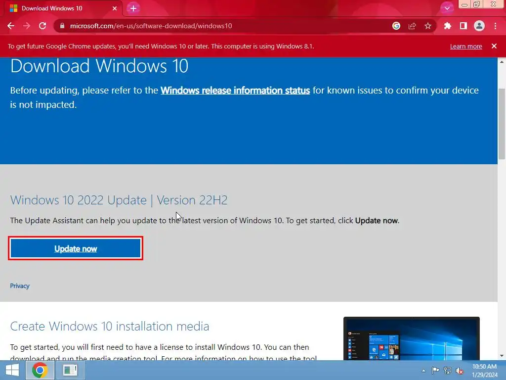Go back with the browser back arrow
Image resolution: width=506 pixels, height=380 pixels.
pos(11,26)
